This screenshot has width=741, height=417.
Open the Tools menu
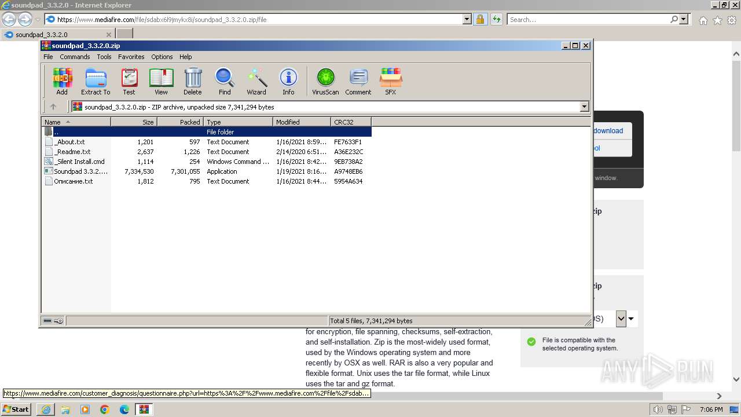click(104, 57)
